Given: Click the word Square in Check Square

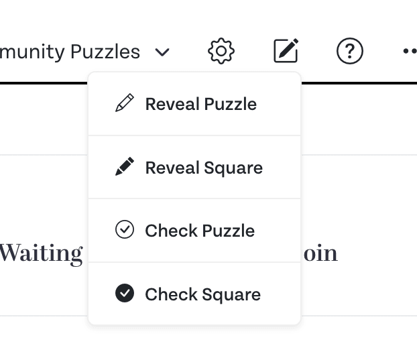Looking at the screenshot, I should point(231,295).
